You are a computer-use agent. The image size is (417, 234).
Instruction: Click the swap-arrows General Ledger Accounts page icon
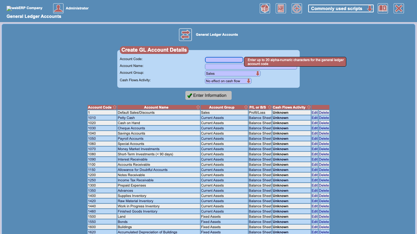click(x=185, y=35)
